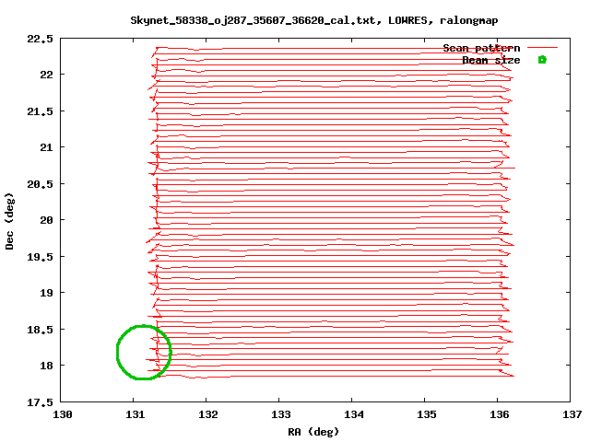Click the plot title text at the top

(314, 20)
